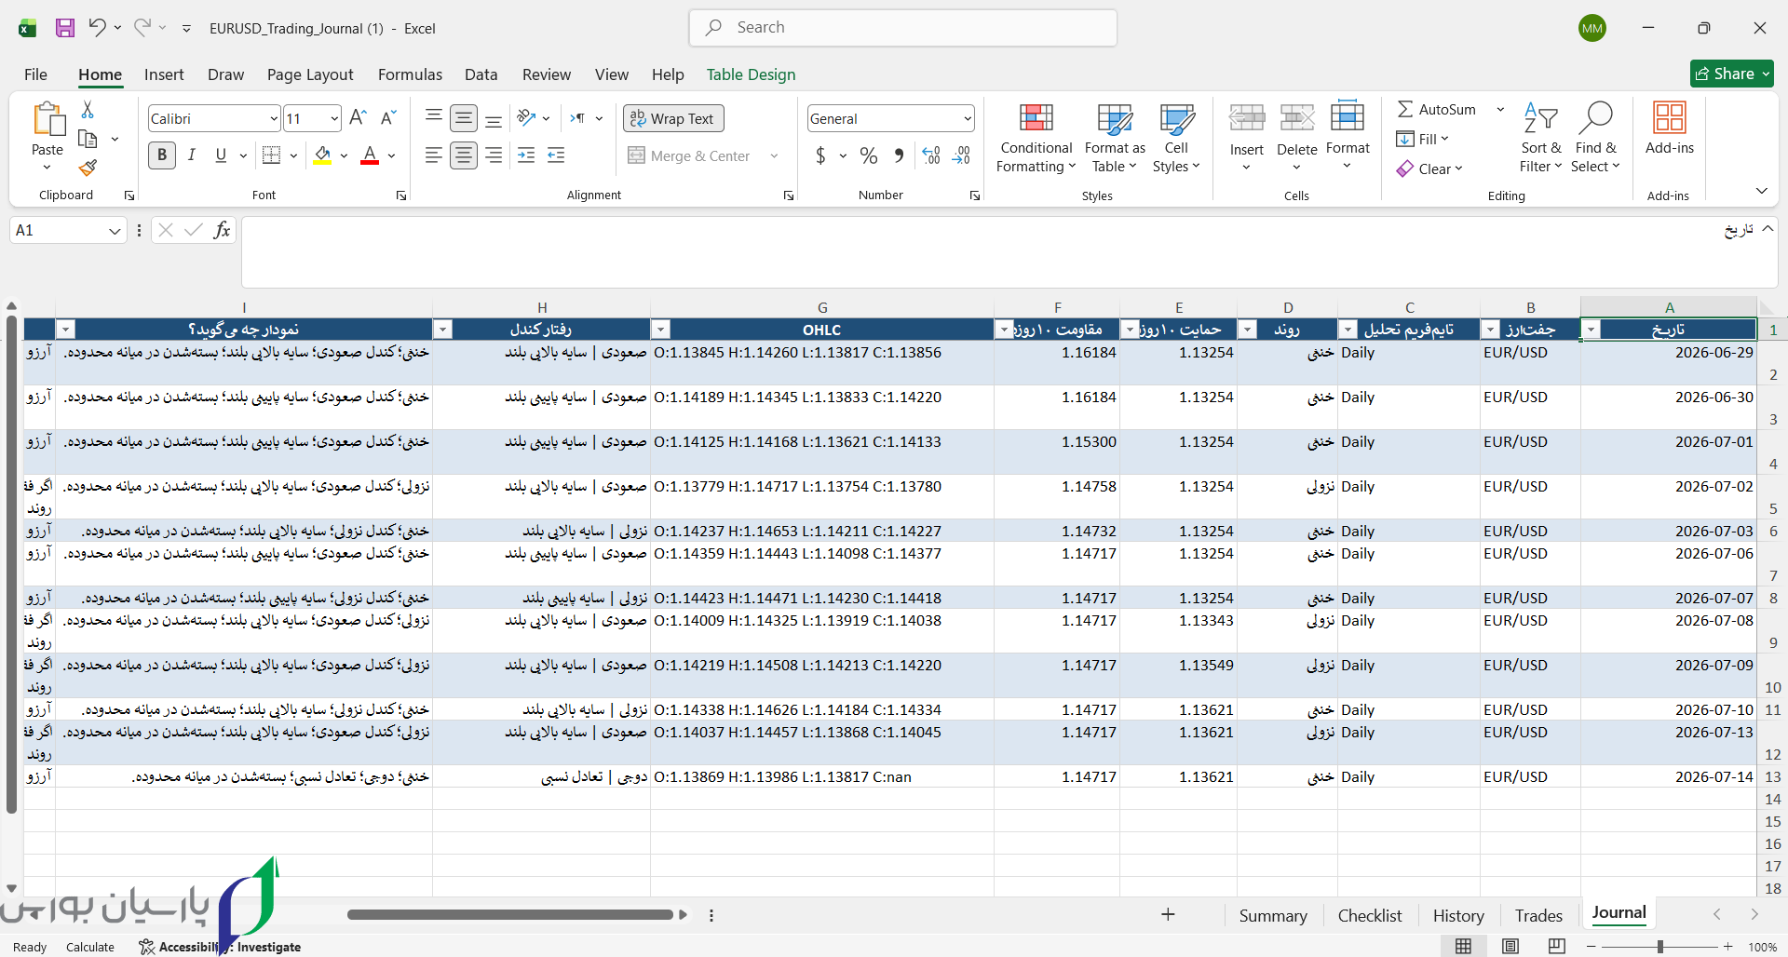The height and width of the screenshot is (957, 1788).
Task: Click the AutoSum button
Action: (1436, 110)
